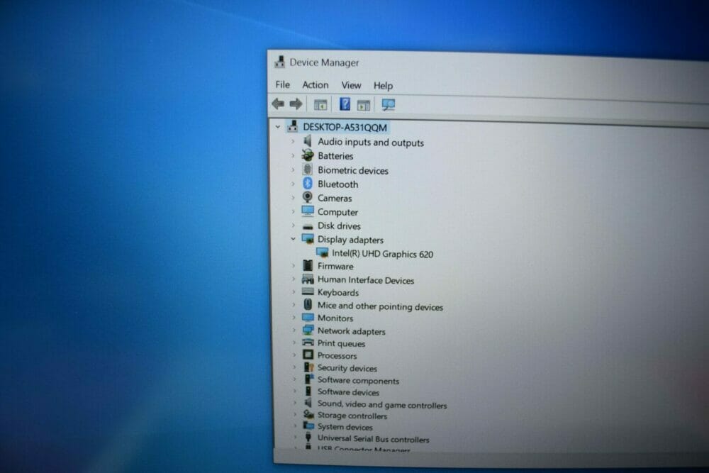
Task: Select the Mice and other pointing devices label
Action: tap(380, 306)
